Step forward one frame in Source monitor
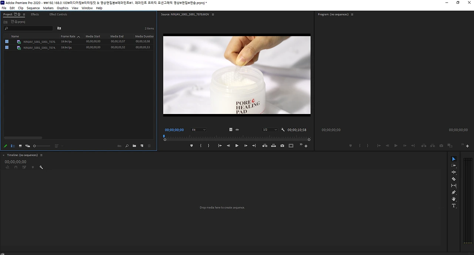The height and width of the screenshot is (255, 474). coord(246,146)
